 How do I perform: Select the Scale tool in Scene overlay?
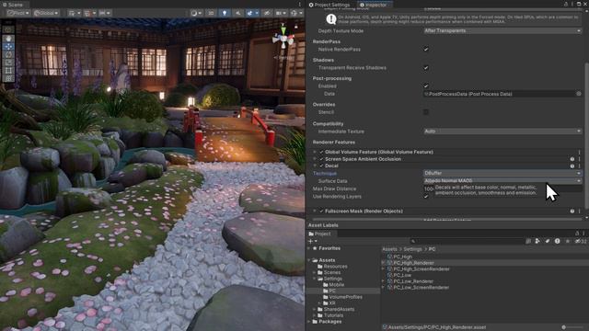(8, 63)
